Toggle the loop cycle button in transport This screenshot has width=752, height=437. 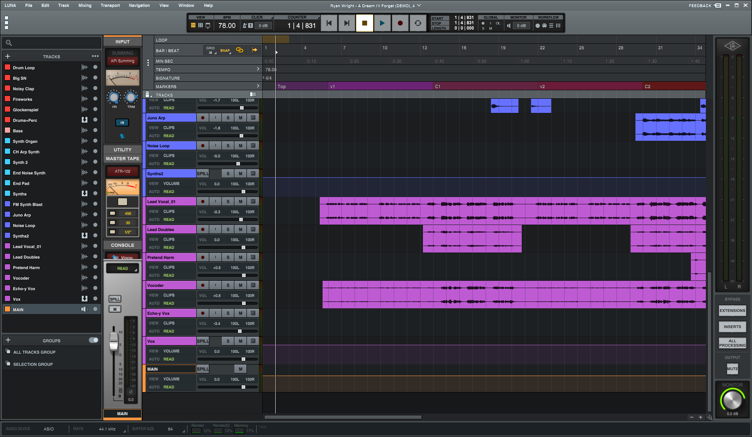pos(418,23)
